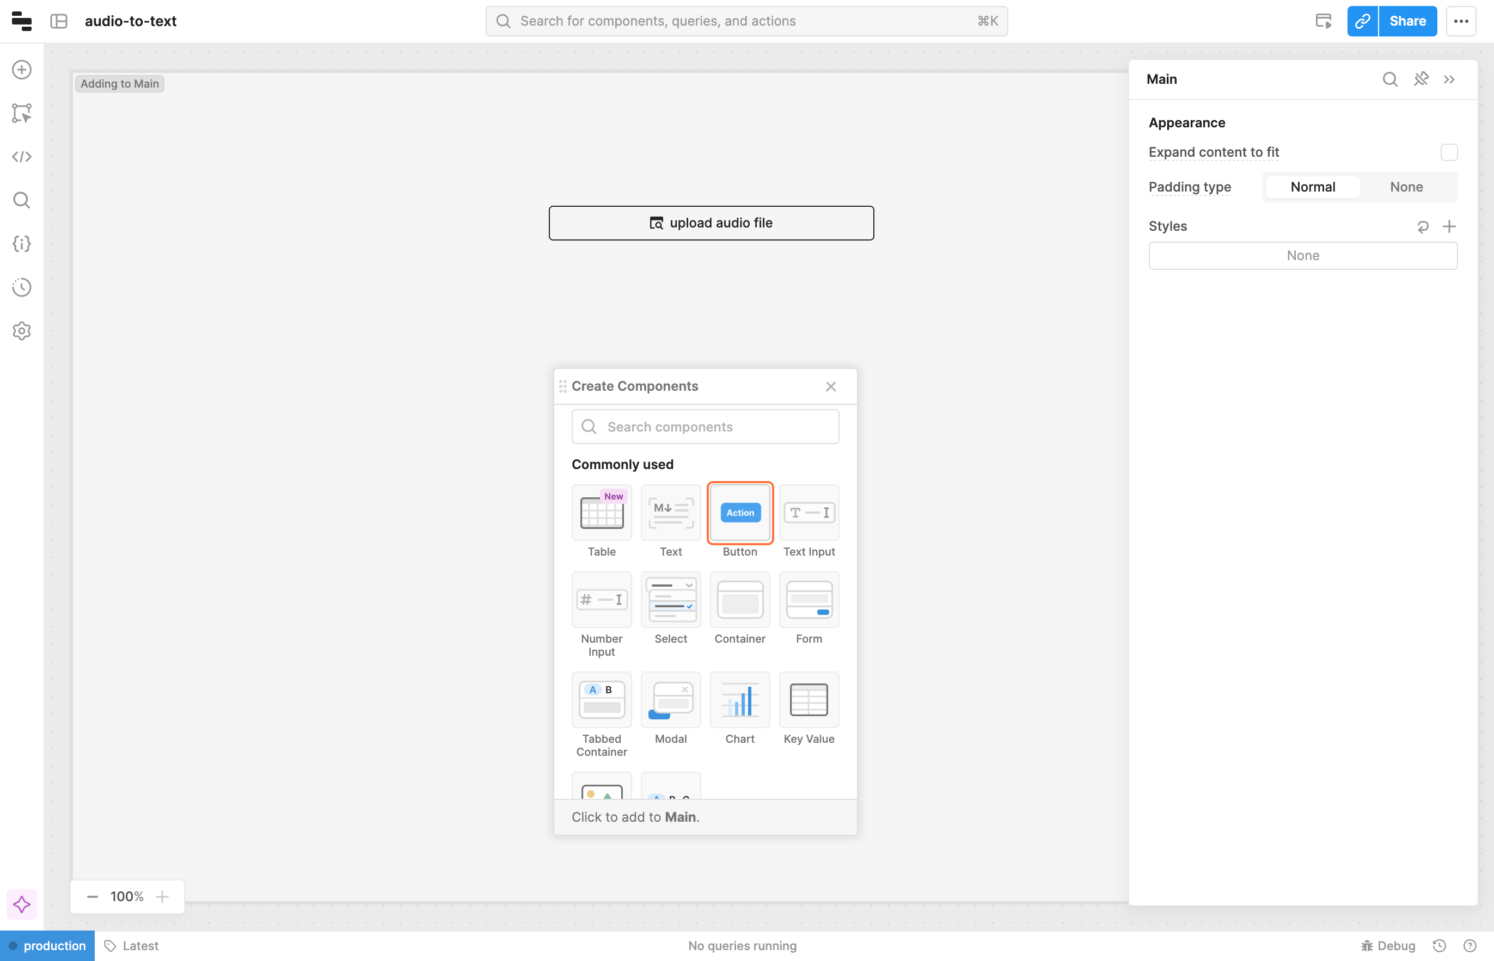
Task: Open the three-dots more menu
Action: (1461, 21)
